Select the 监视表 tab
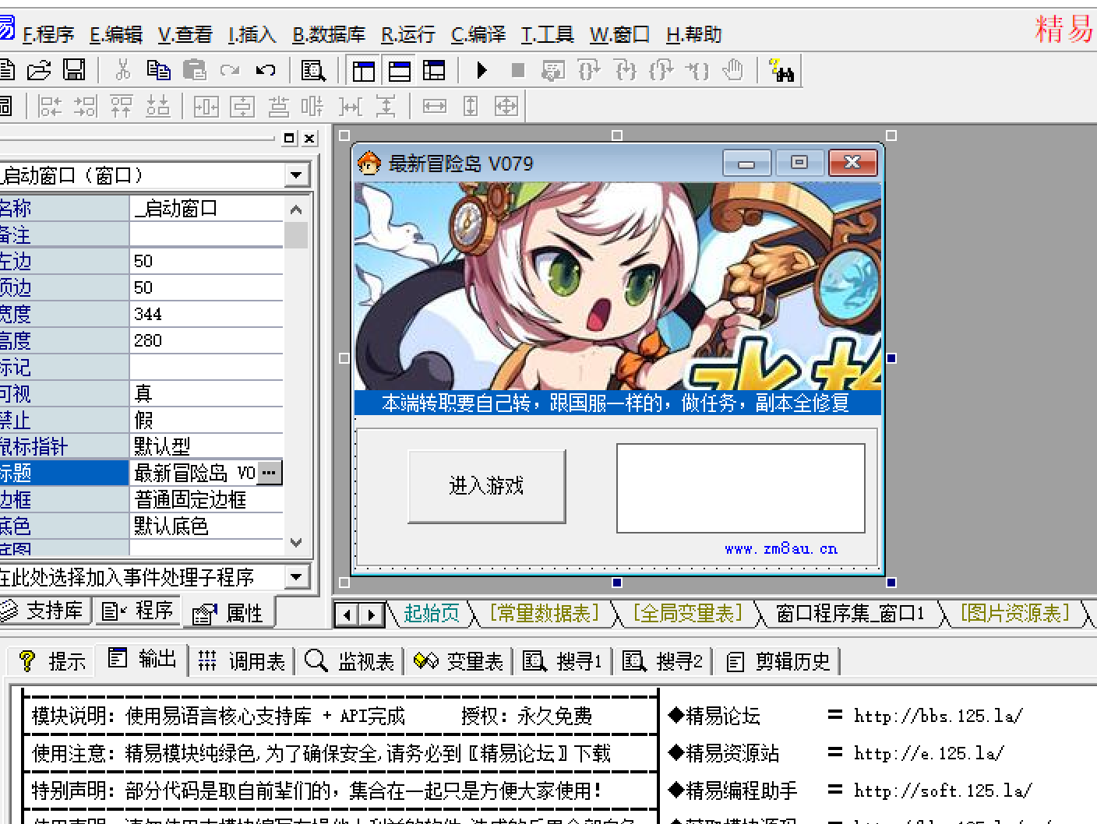1097x824 pixels. pyautogui.click(x=350, y=661)
